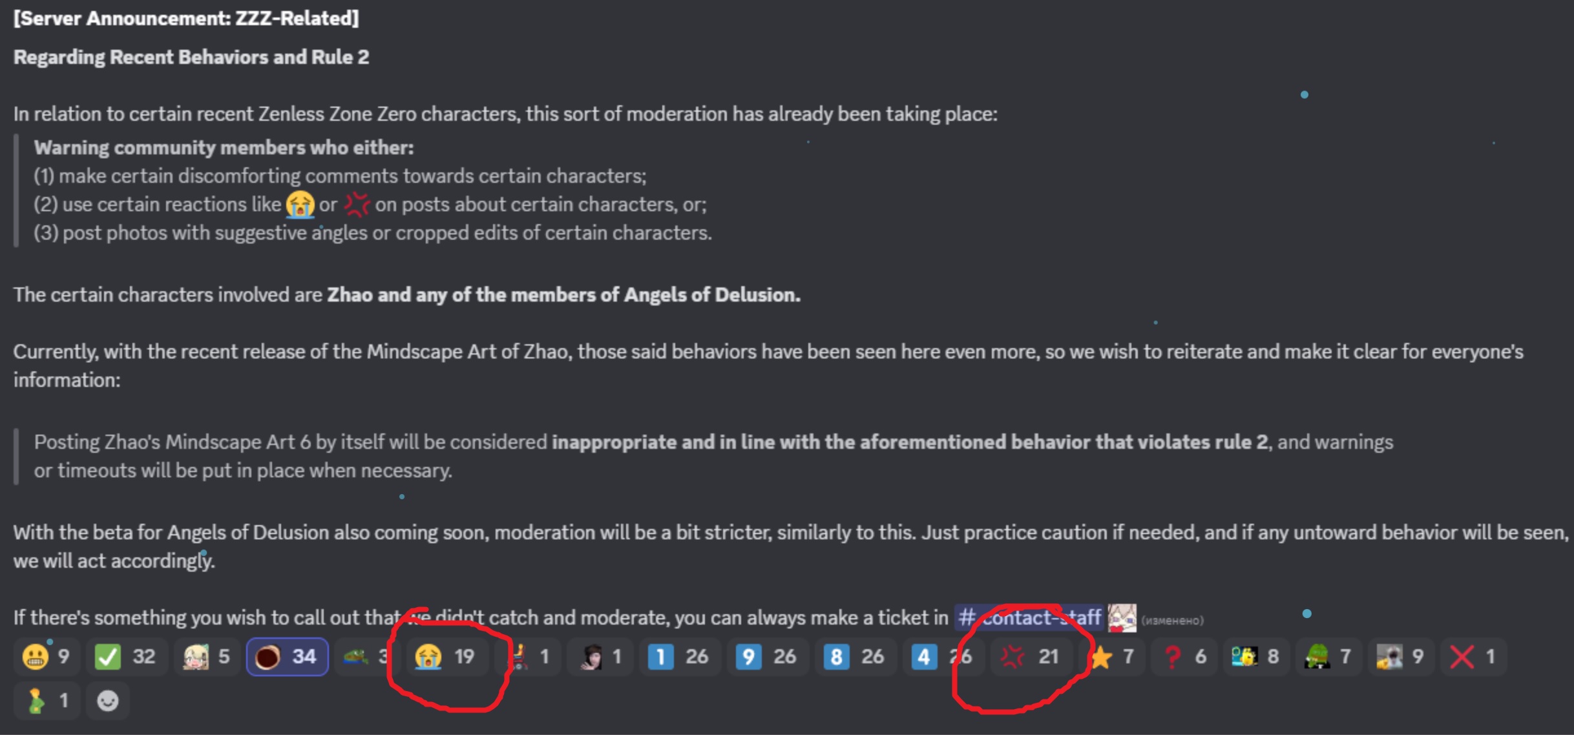Screen dimensions: 1574x735
Task: Remove your selected reaction showing 34
Action: point(287,657)
